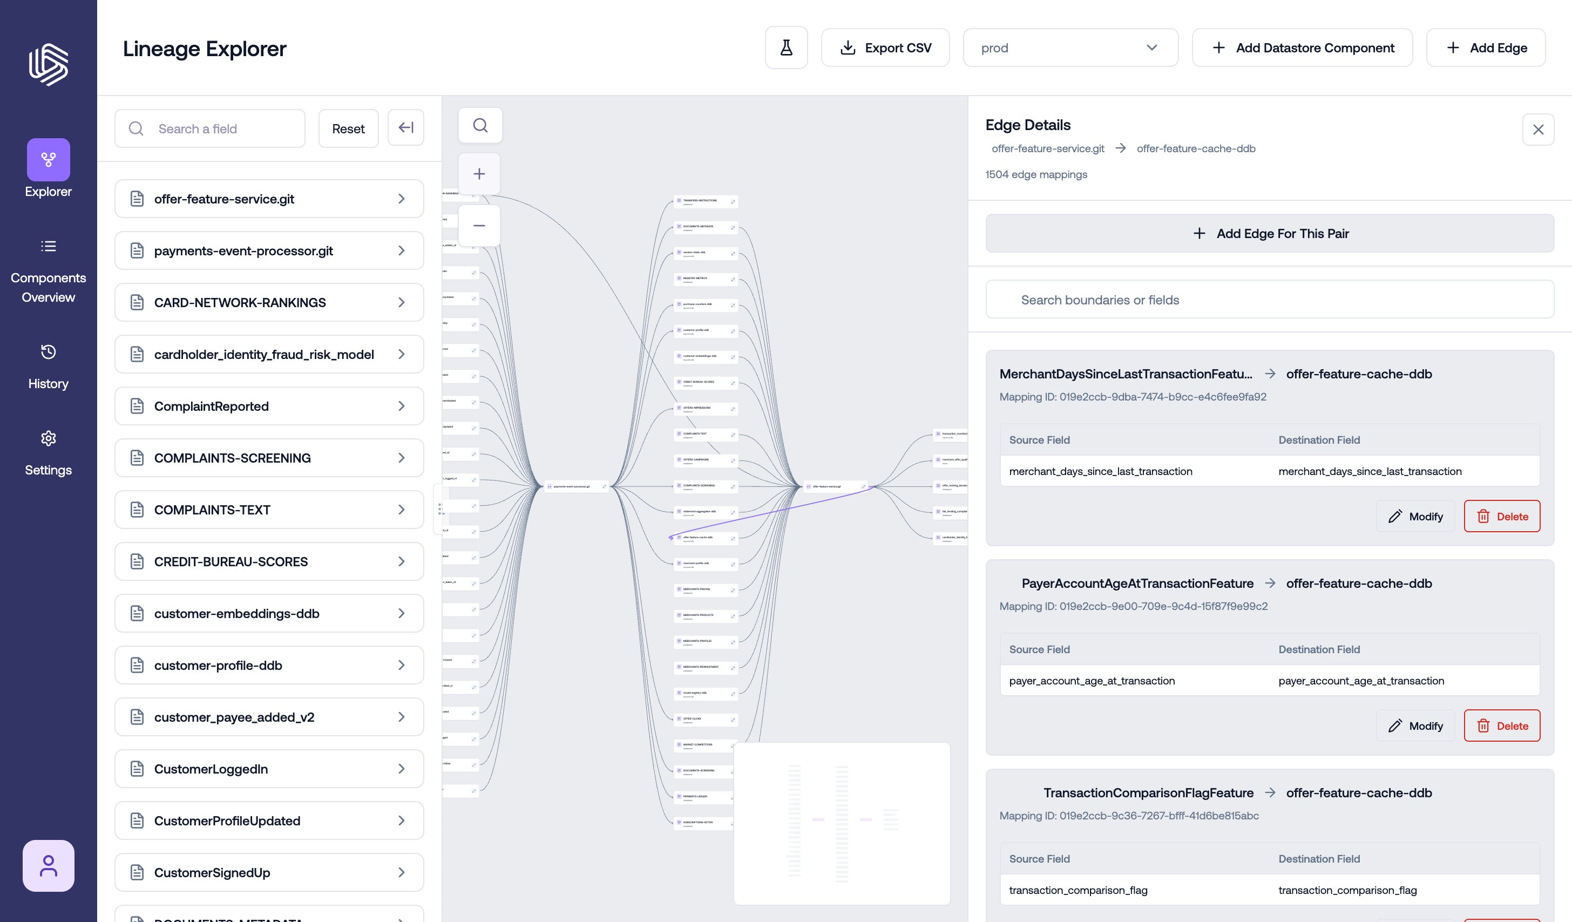Click Add Edge For This Pair
The image size is (1572, 922).
point(1270,233)
